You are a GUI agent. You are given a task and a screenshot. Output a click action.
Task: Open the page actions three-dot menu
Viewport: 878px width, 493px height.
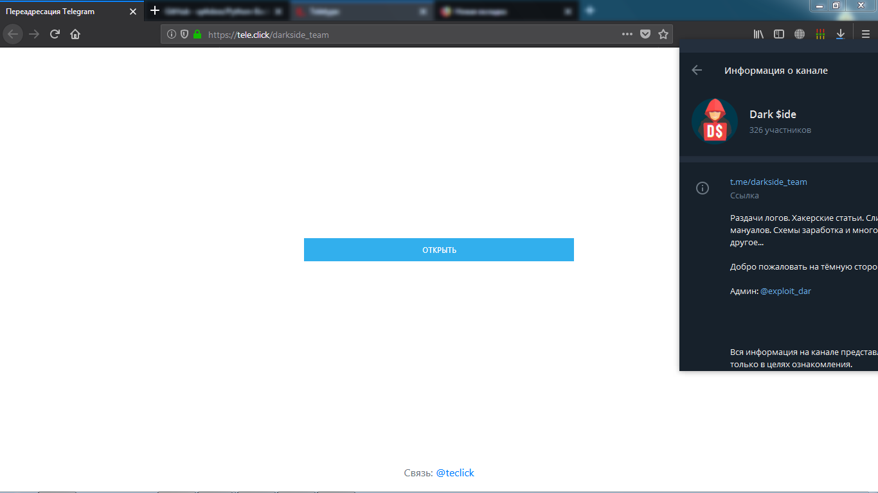pos(627,35)
